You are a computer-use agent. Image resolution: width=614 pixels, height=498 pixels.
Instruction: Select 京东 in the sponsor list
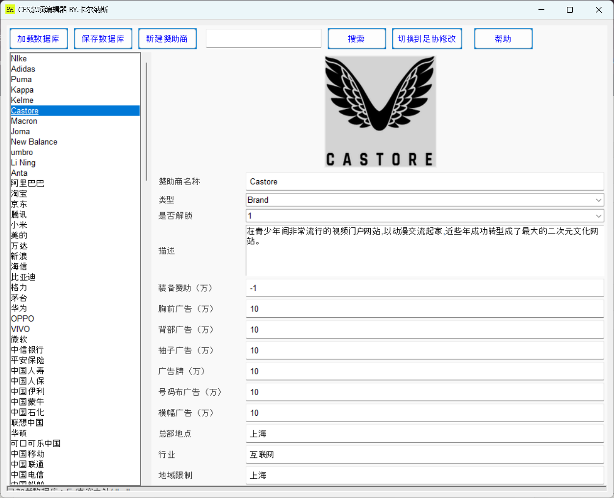75,204
